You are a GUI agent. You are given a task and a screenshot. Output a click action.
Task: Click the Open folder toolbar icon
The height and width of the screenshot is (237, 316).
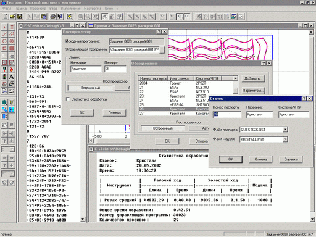[x=12, y=16]
